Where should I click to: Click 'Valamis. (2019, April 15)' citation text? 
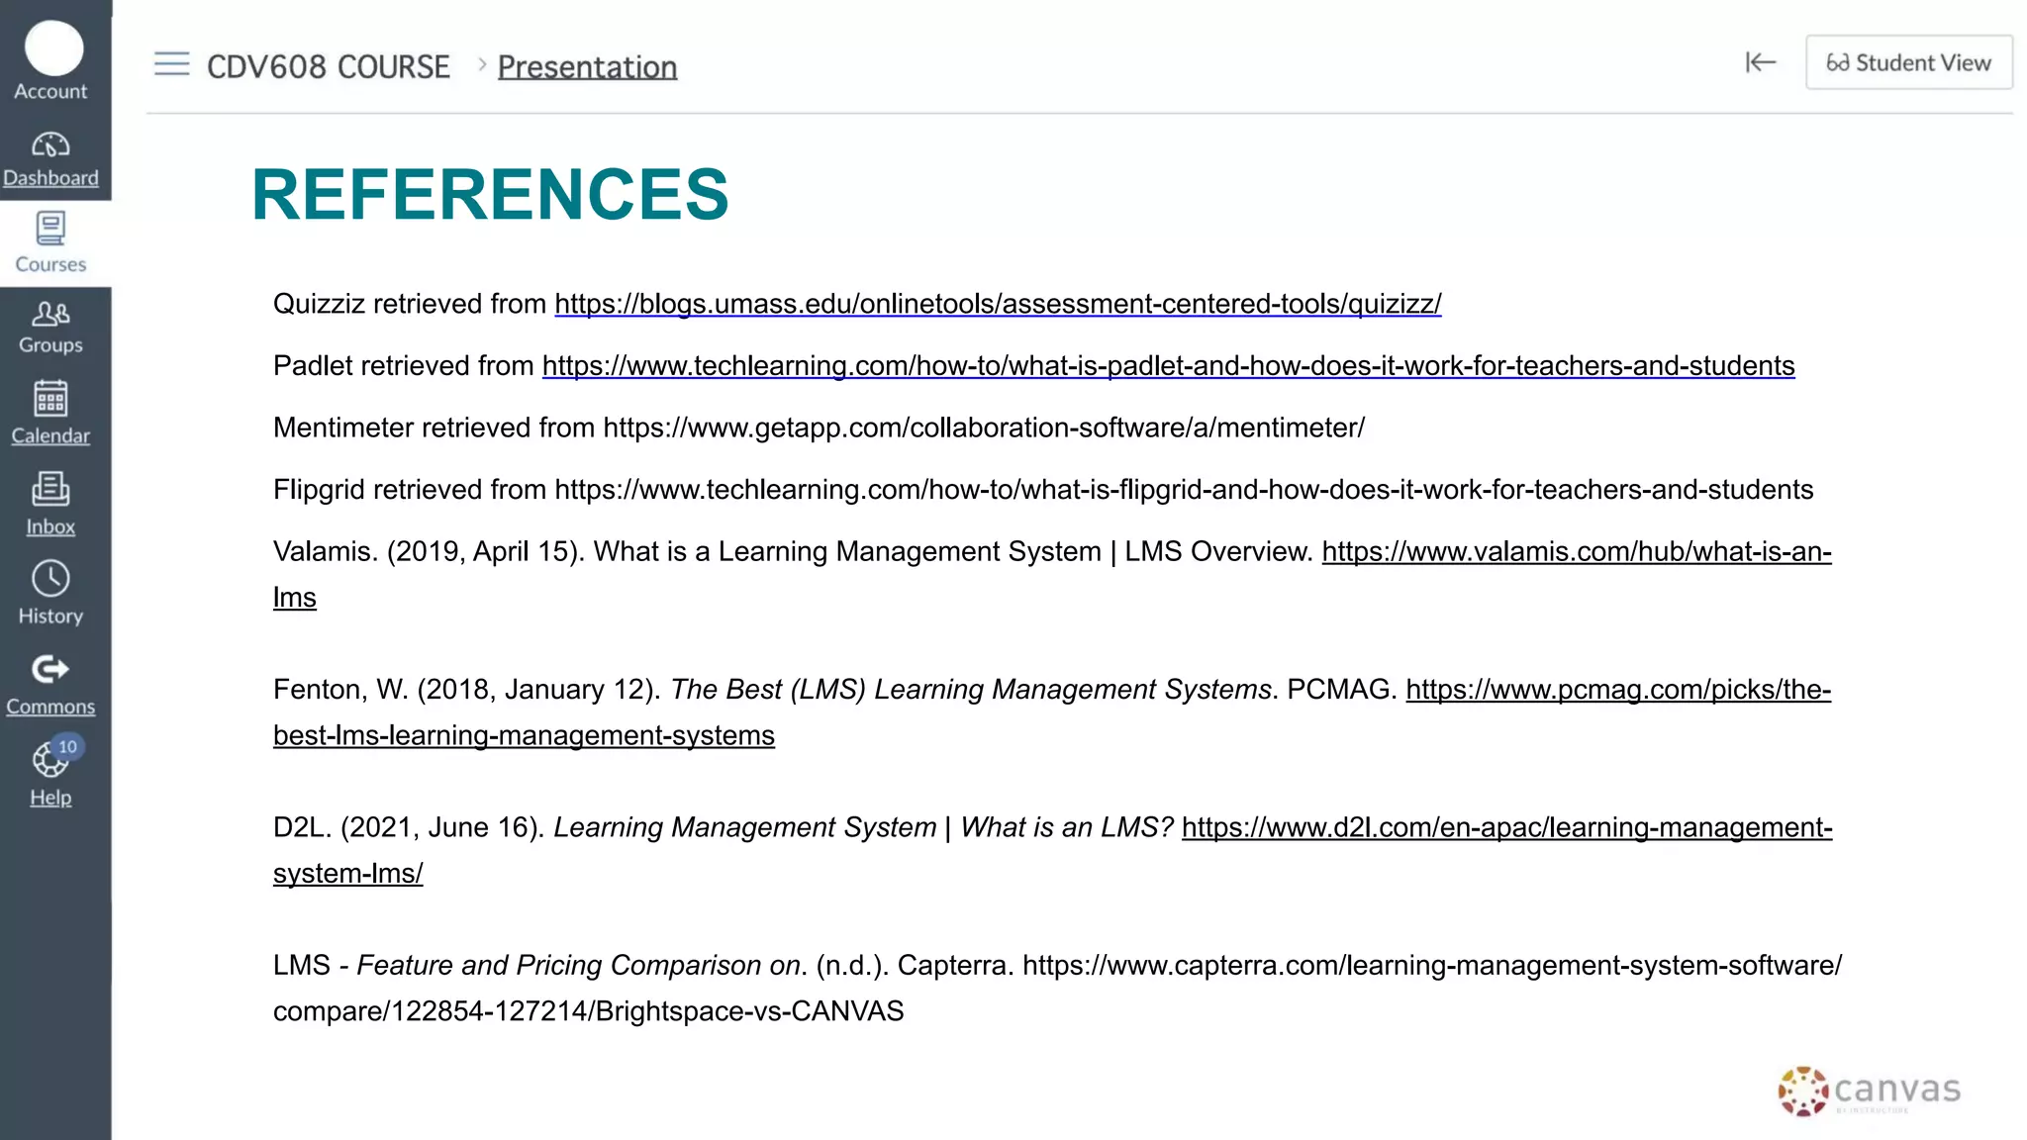(x=429, y=552)
